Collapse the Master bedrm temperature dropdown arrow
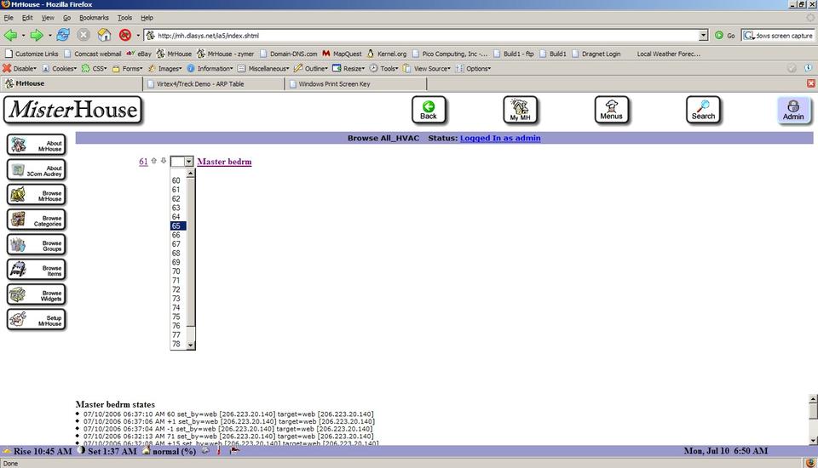The image size is (818, 468). coord(189,162)
